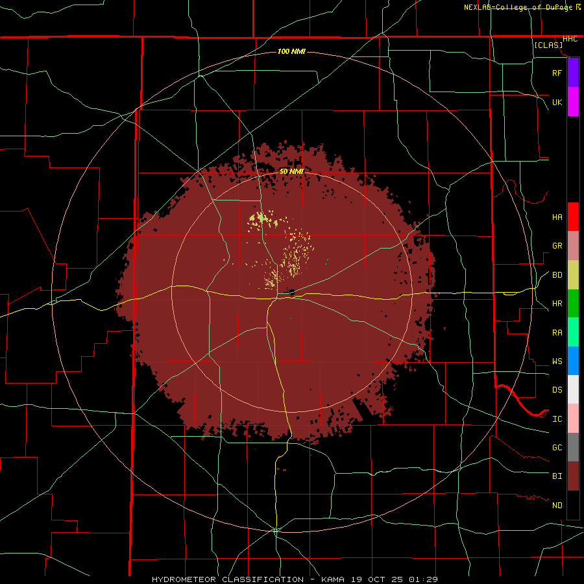The height and width of the screenshot is (584, 584).
Task: Click the ND black legend swatch
Action: (573, 505)
